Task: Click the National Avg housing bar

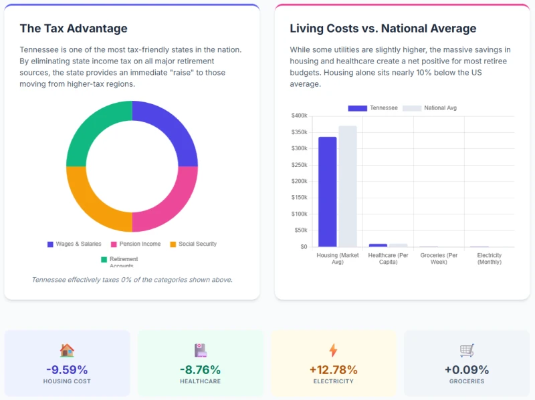Action: 348,186
